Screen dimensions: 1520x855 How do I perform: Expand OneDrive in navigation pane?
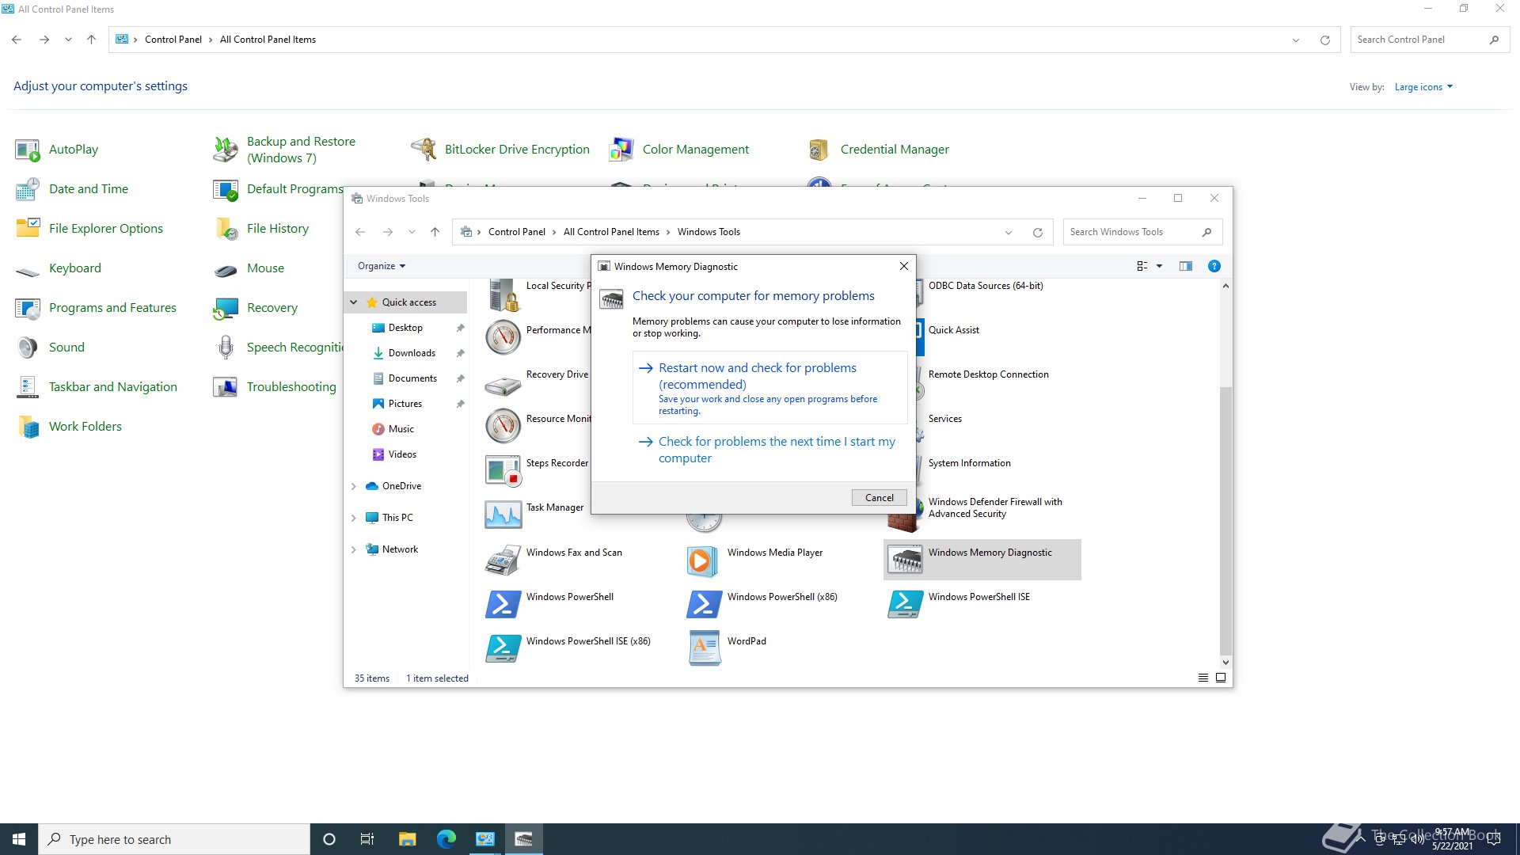click(x=354, y=486)
